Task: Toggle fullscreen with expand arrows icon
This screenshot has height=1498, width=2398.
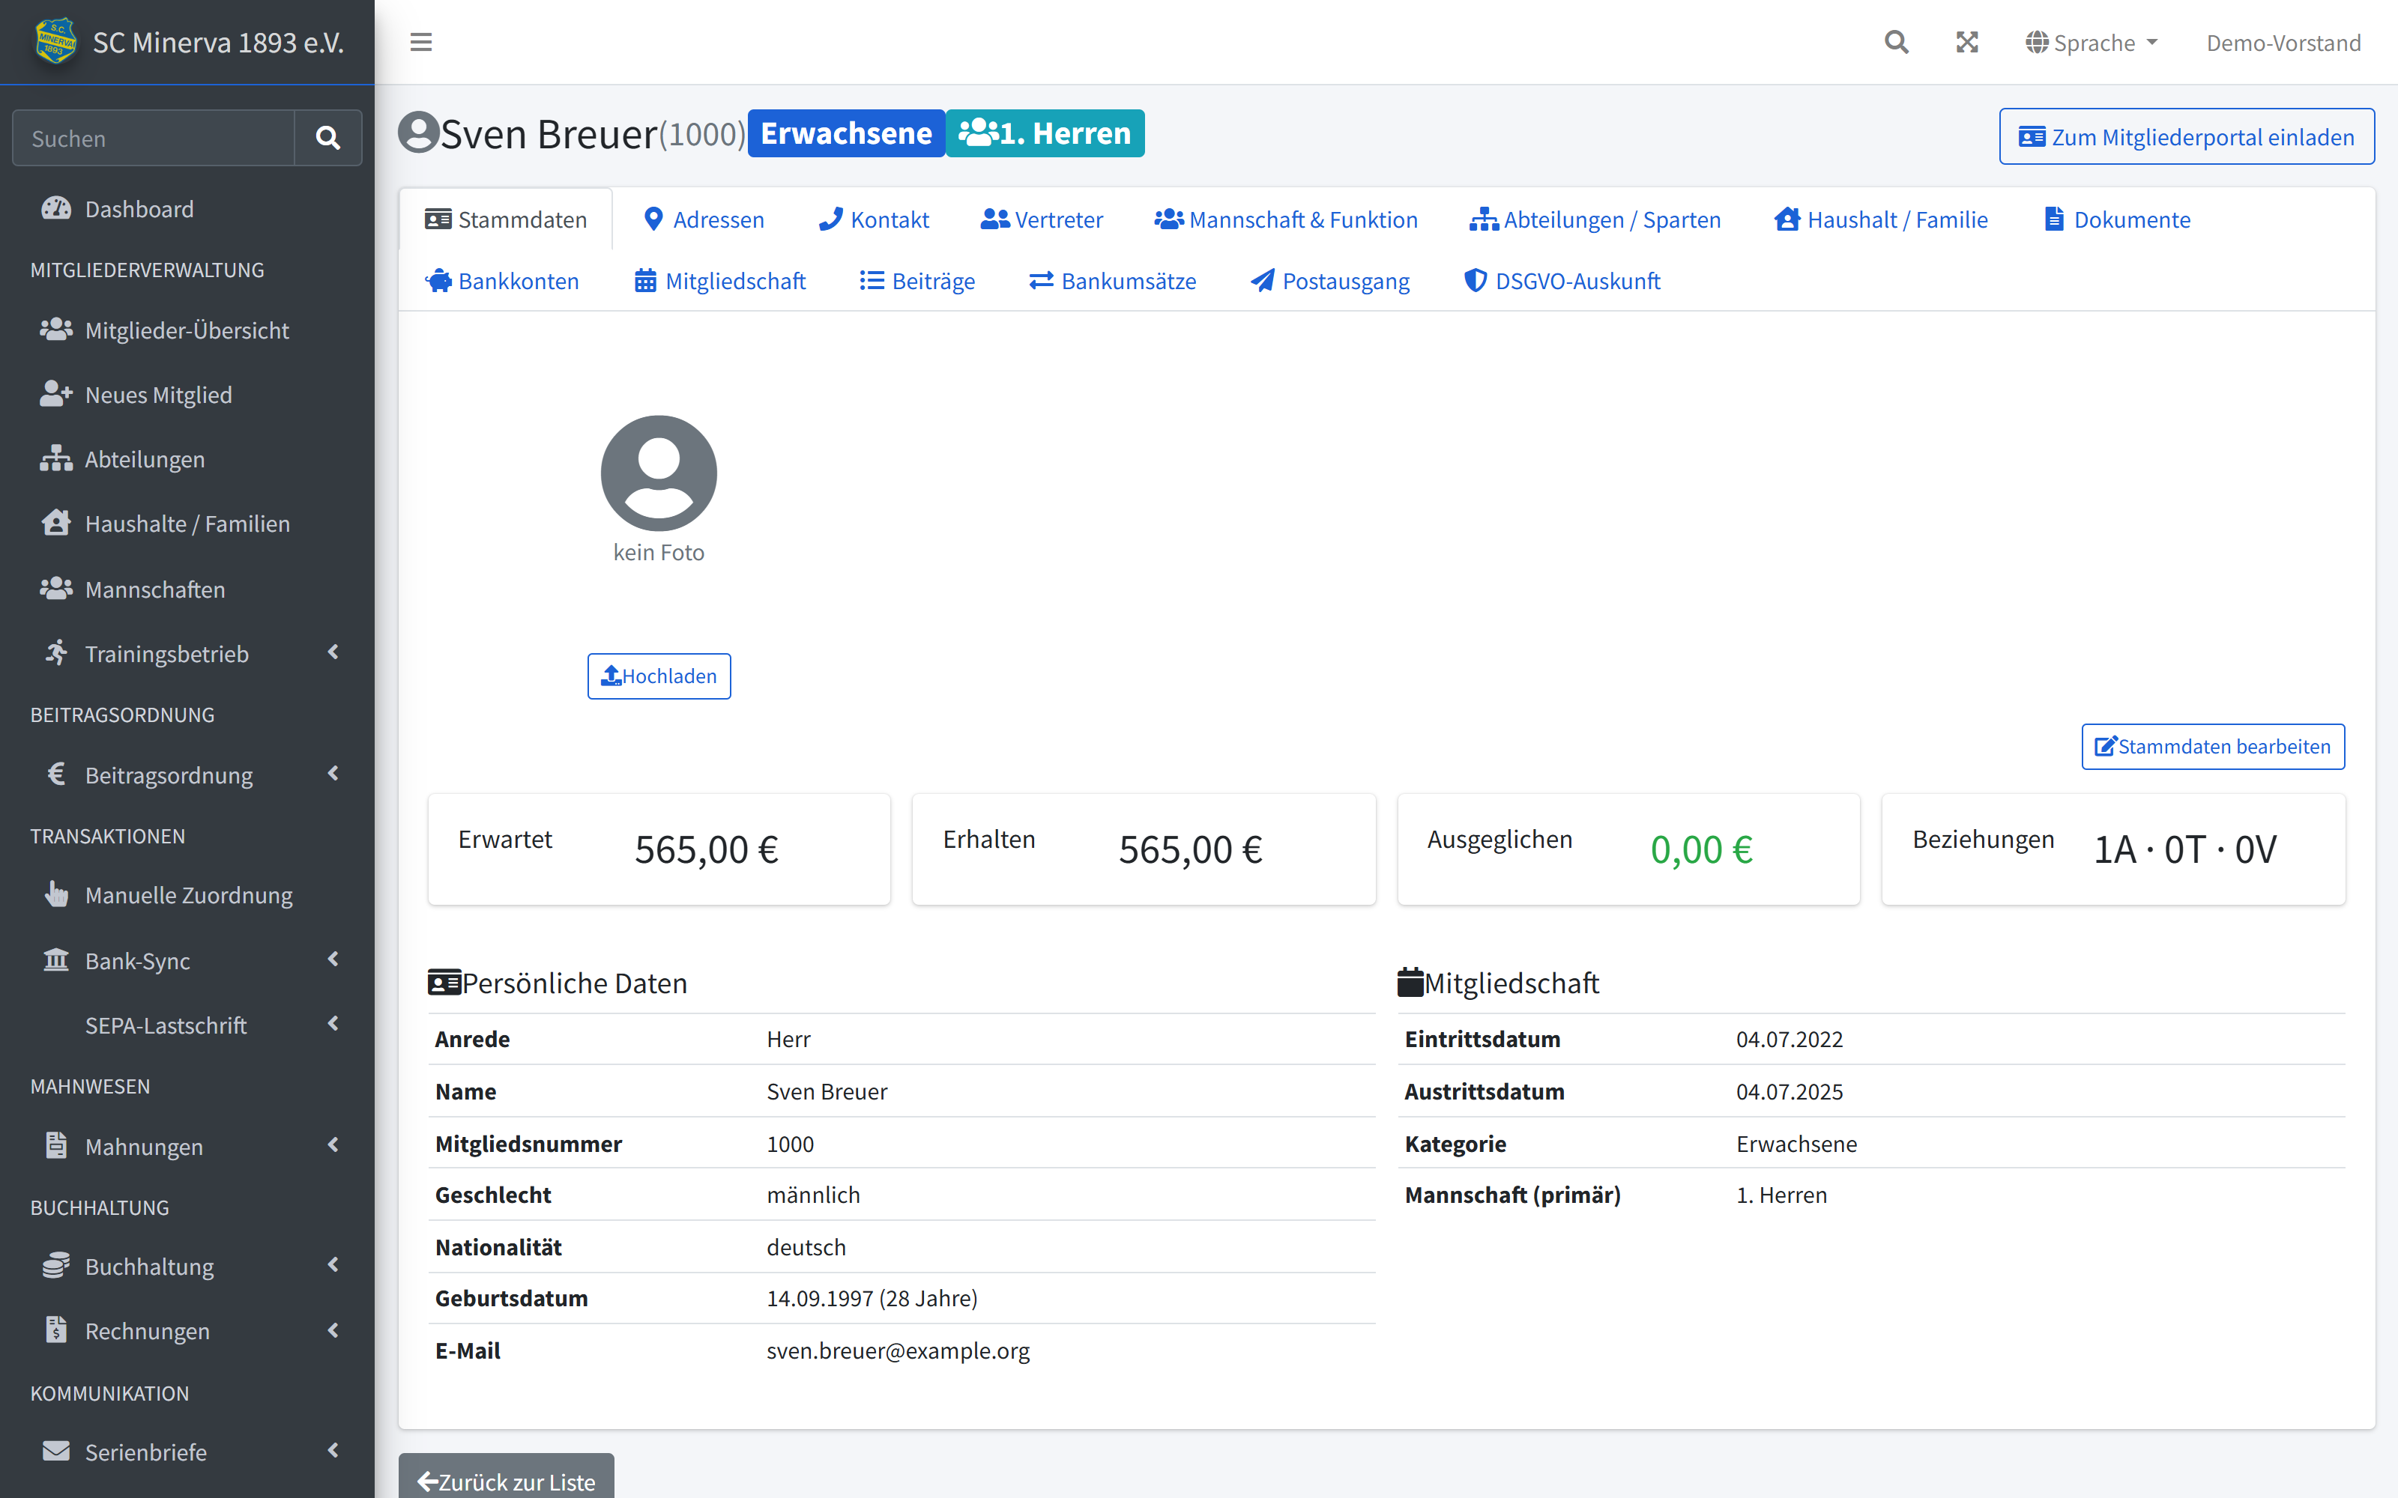Action: point(1967,43)
